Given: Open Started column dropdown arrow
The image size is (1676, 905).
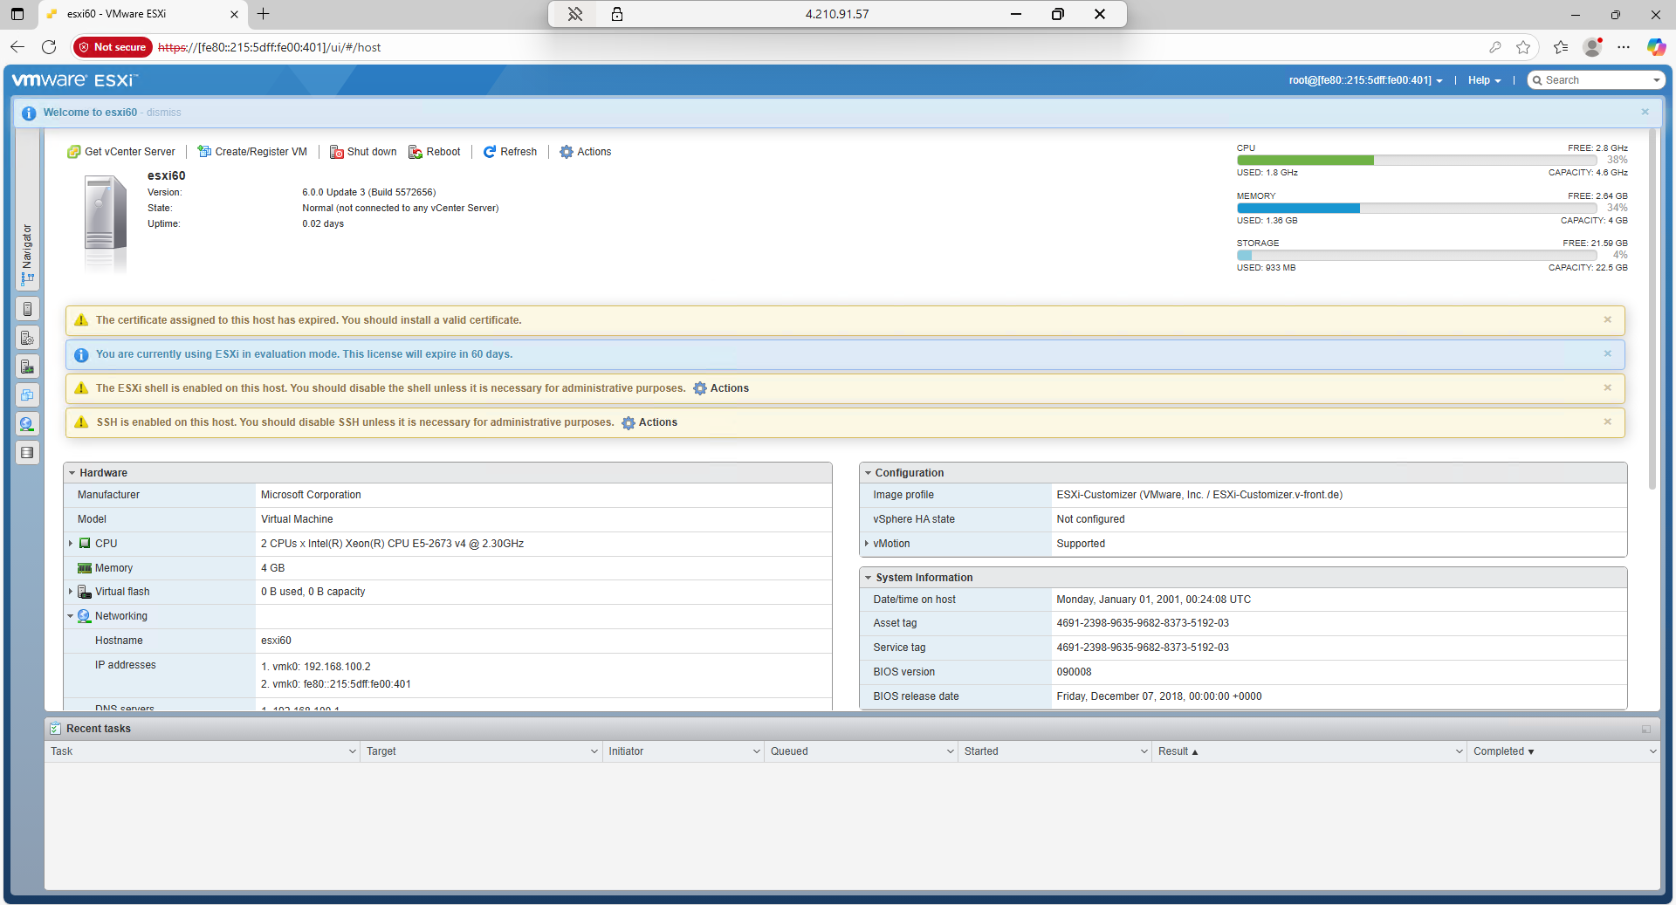Looking at the screenshot, I should [x=1144, y=751].
